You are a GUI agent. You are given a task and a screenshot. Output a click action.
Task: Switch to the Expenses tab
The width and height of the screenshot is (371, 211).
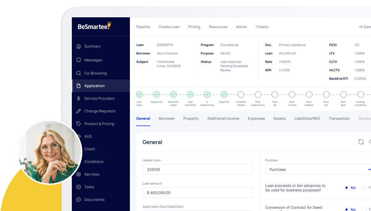(x=256, y=119)
